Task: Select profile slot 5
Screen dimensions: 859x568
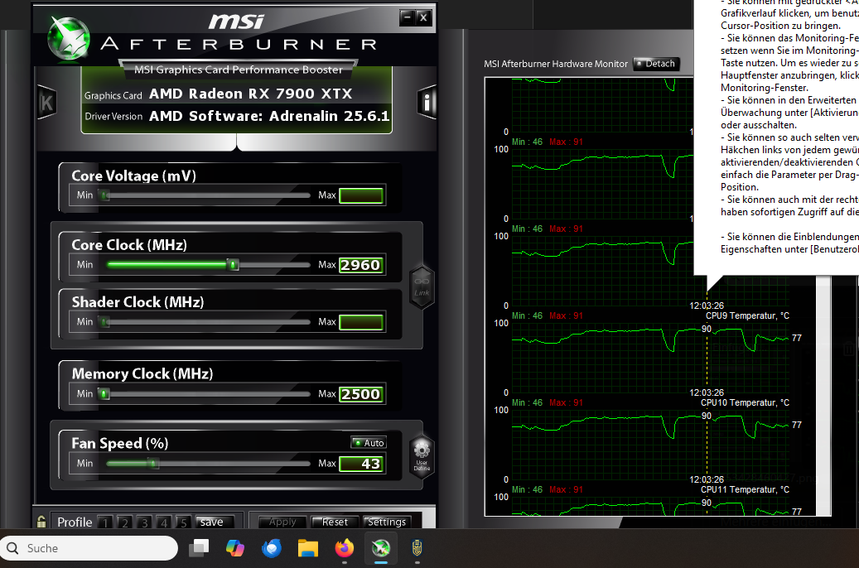Action: click(184, 522)
